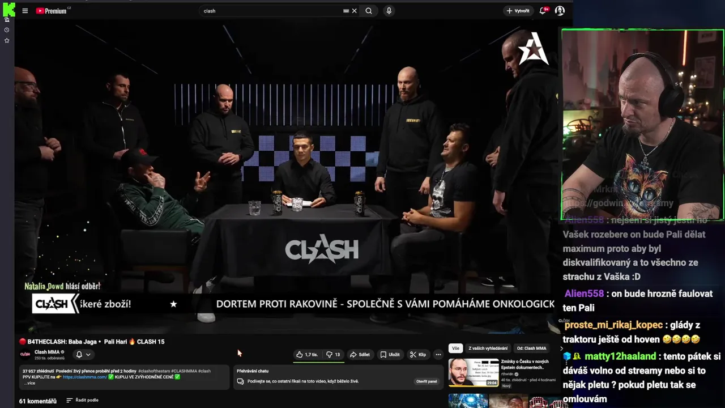Go to the YouTube Premium home logo
The image size is (725, 408).
pos(52,11)
